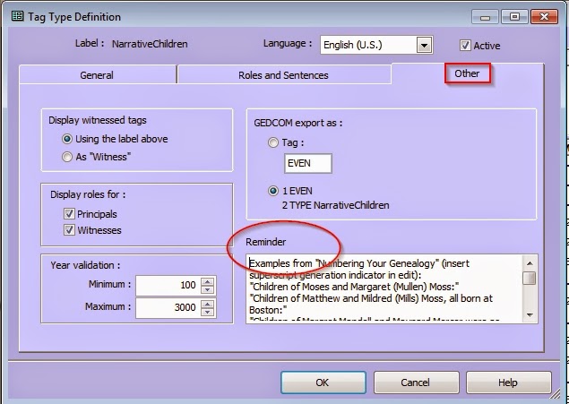Open Help for this dialog

click(x=508, y=383)
